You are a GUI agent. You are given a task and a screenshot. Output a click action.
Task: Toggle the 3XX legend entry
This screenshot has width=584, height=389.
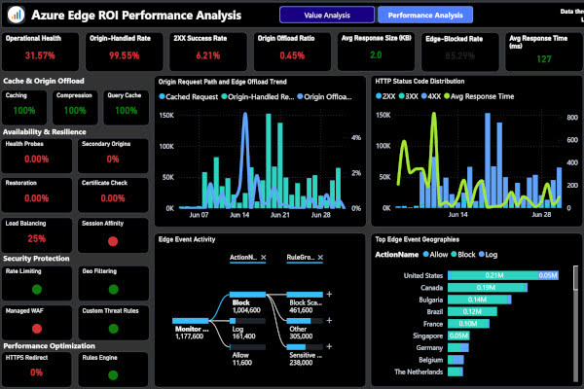408,96
